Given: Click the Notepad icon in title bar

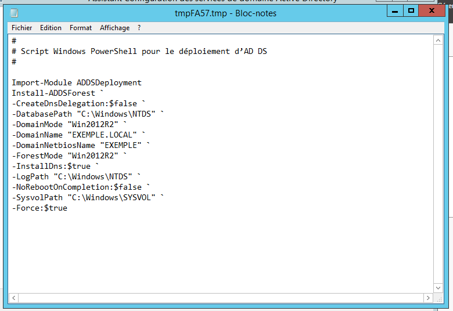Looking at the screenshot, I should (x=14, y=13).
